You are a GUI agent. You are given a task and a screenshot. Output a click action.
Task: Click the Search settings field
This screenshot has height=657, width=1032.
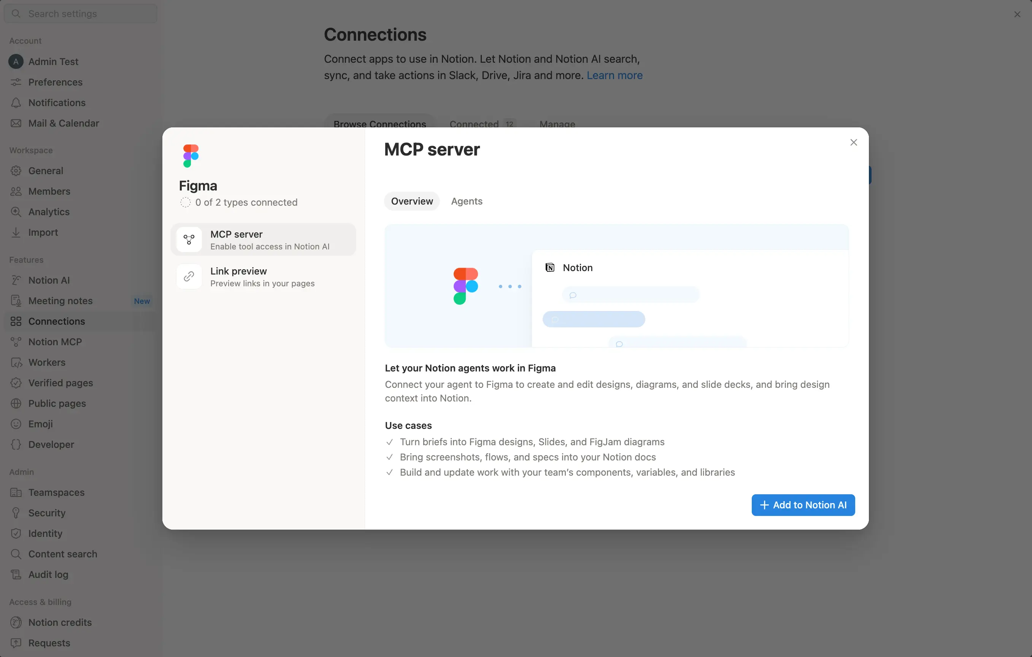coord(81,14)
